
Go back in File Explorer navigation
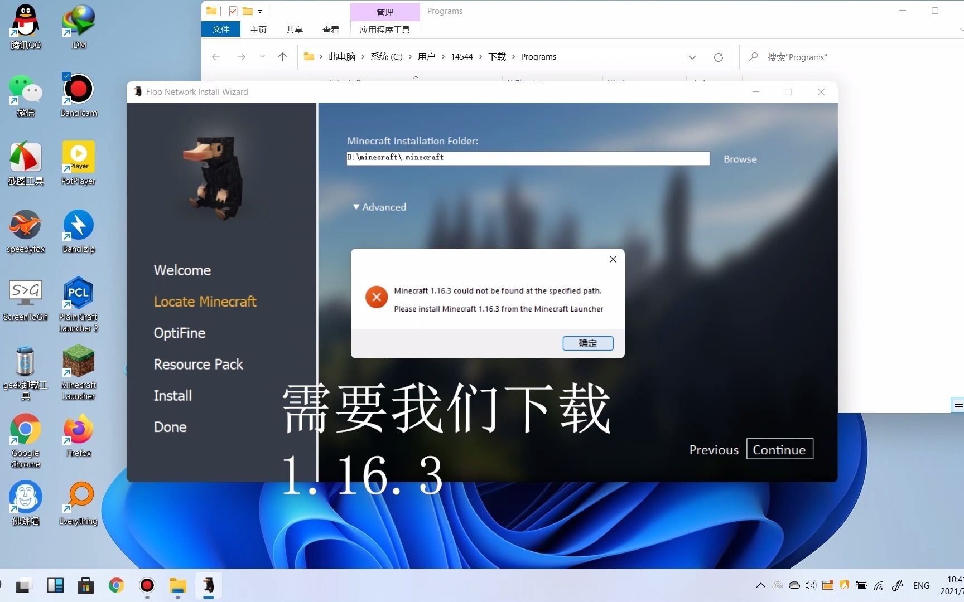point(216,57)
